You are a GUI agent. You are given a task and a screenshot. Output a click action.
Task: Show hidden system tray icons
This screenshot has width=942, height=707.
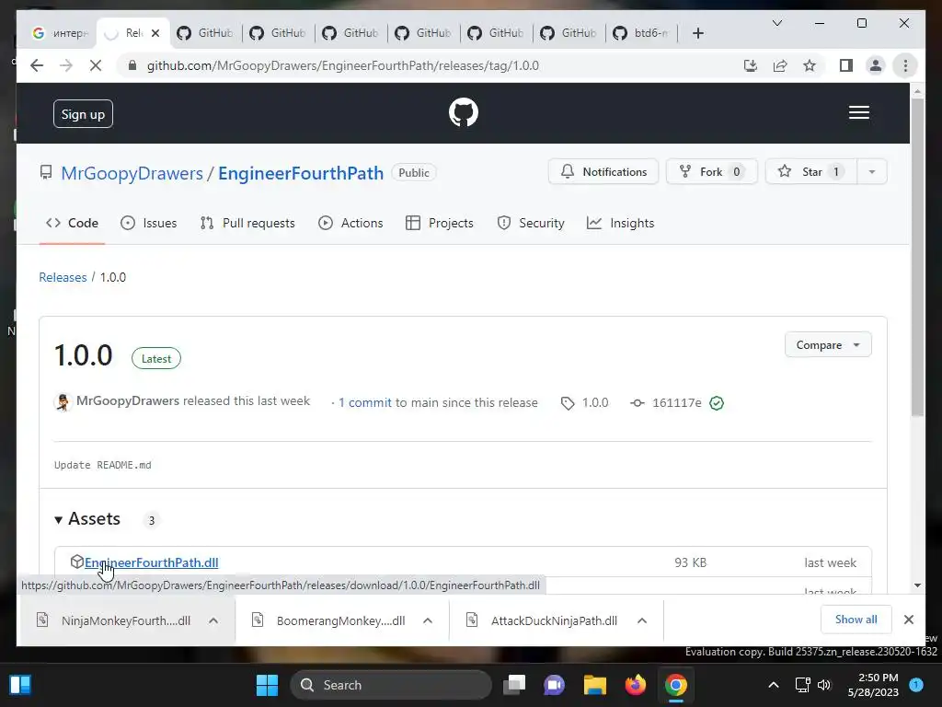pos(773,685)
